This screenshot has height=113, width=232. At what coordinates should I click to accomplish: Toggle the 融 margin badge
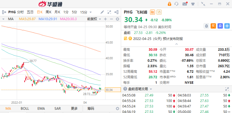152,12
